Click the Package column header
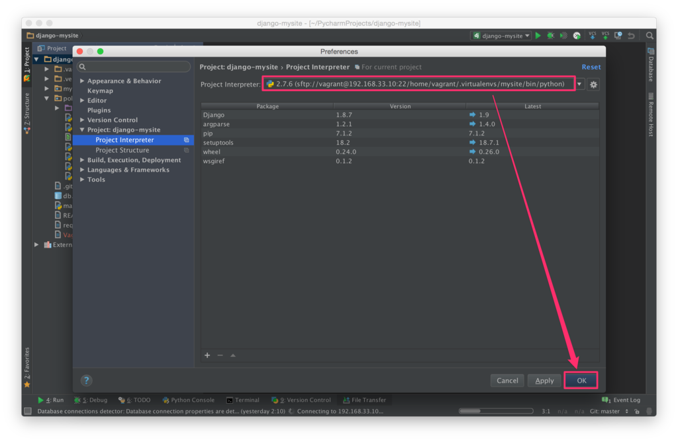Image resolution: width=678 pixels, height=442 pixels. pos(267,106)
